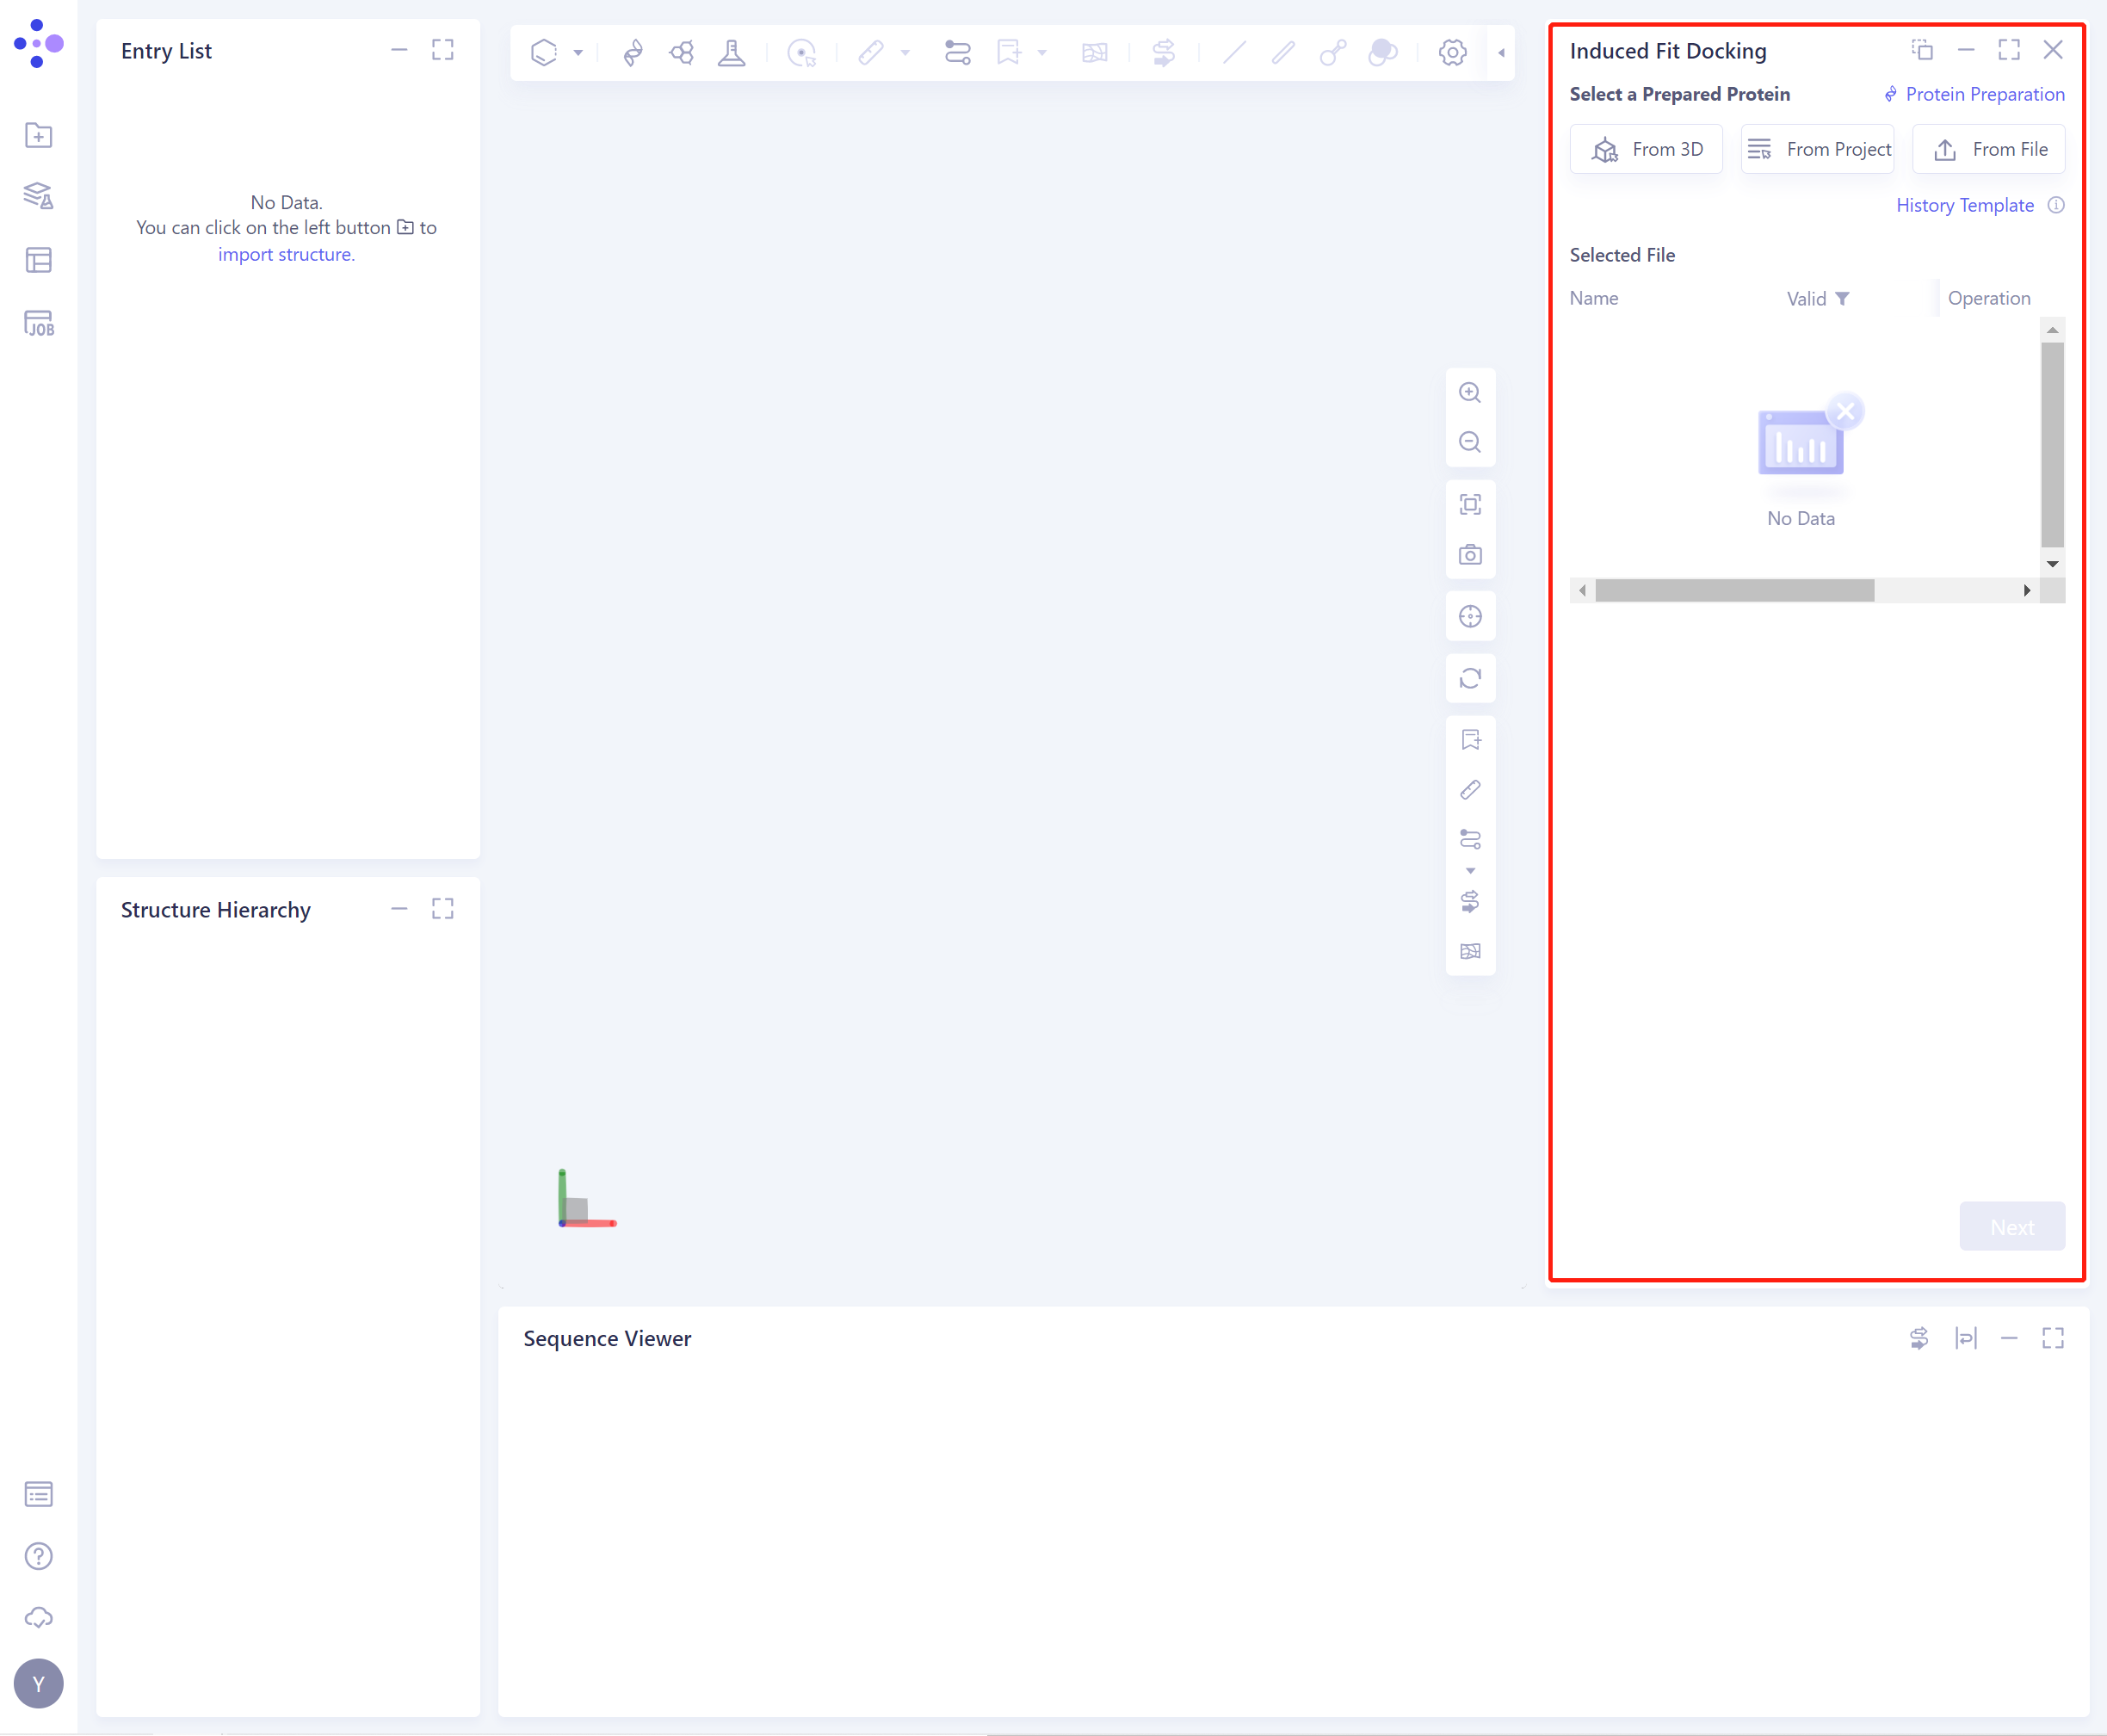Open the bookmark tool dropdown arrow
This screenshot has height=1736, width=2107.
pos(1043,52)
